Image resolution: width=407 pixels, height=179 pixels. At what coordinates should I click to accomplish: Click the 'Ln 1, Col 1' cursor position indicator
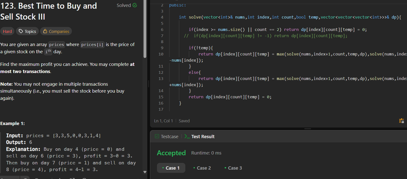(163, 121)
